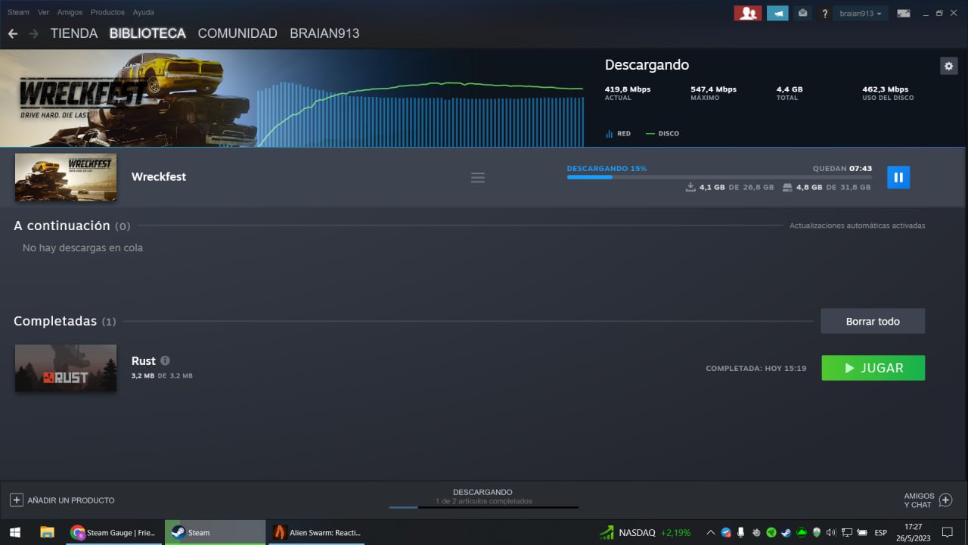Open download settings gear icon
This screenshot has width=968, height=545.
tap(948, 66)
